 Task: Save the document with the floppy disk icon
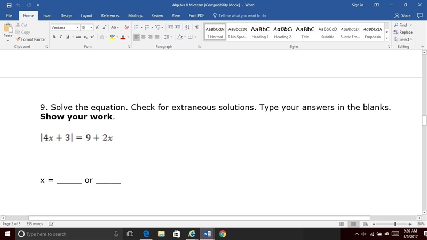tap(9, 5)
